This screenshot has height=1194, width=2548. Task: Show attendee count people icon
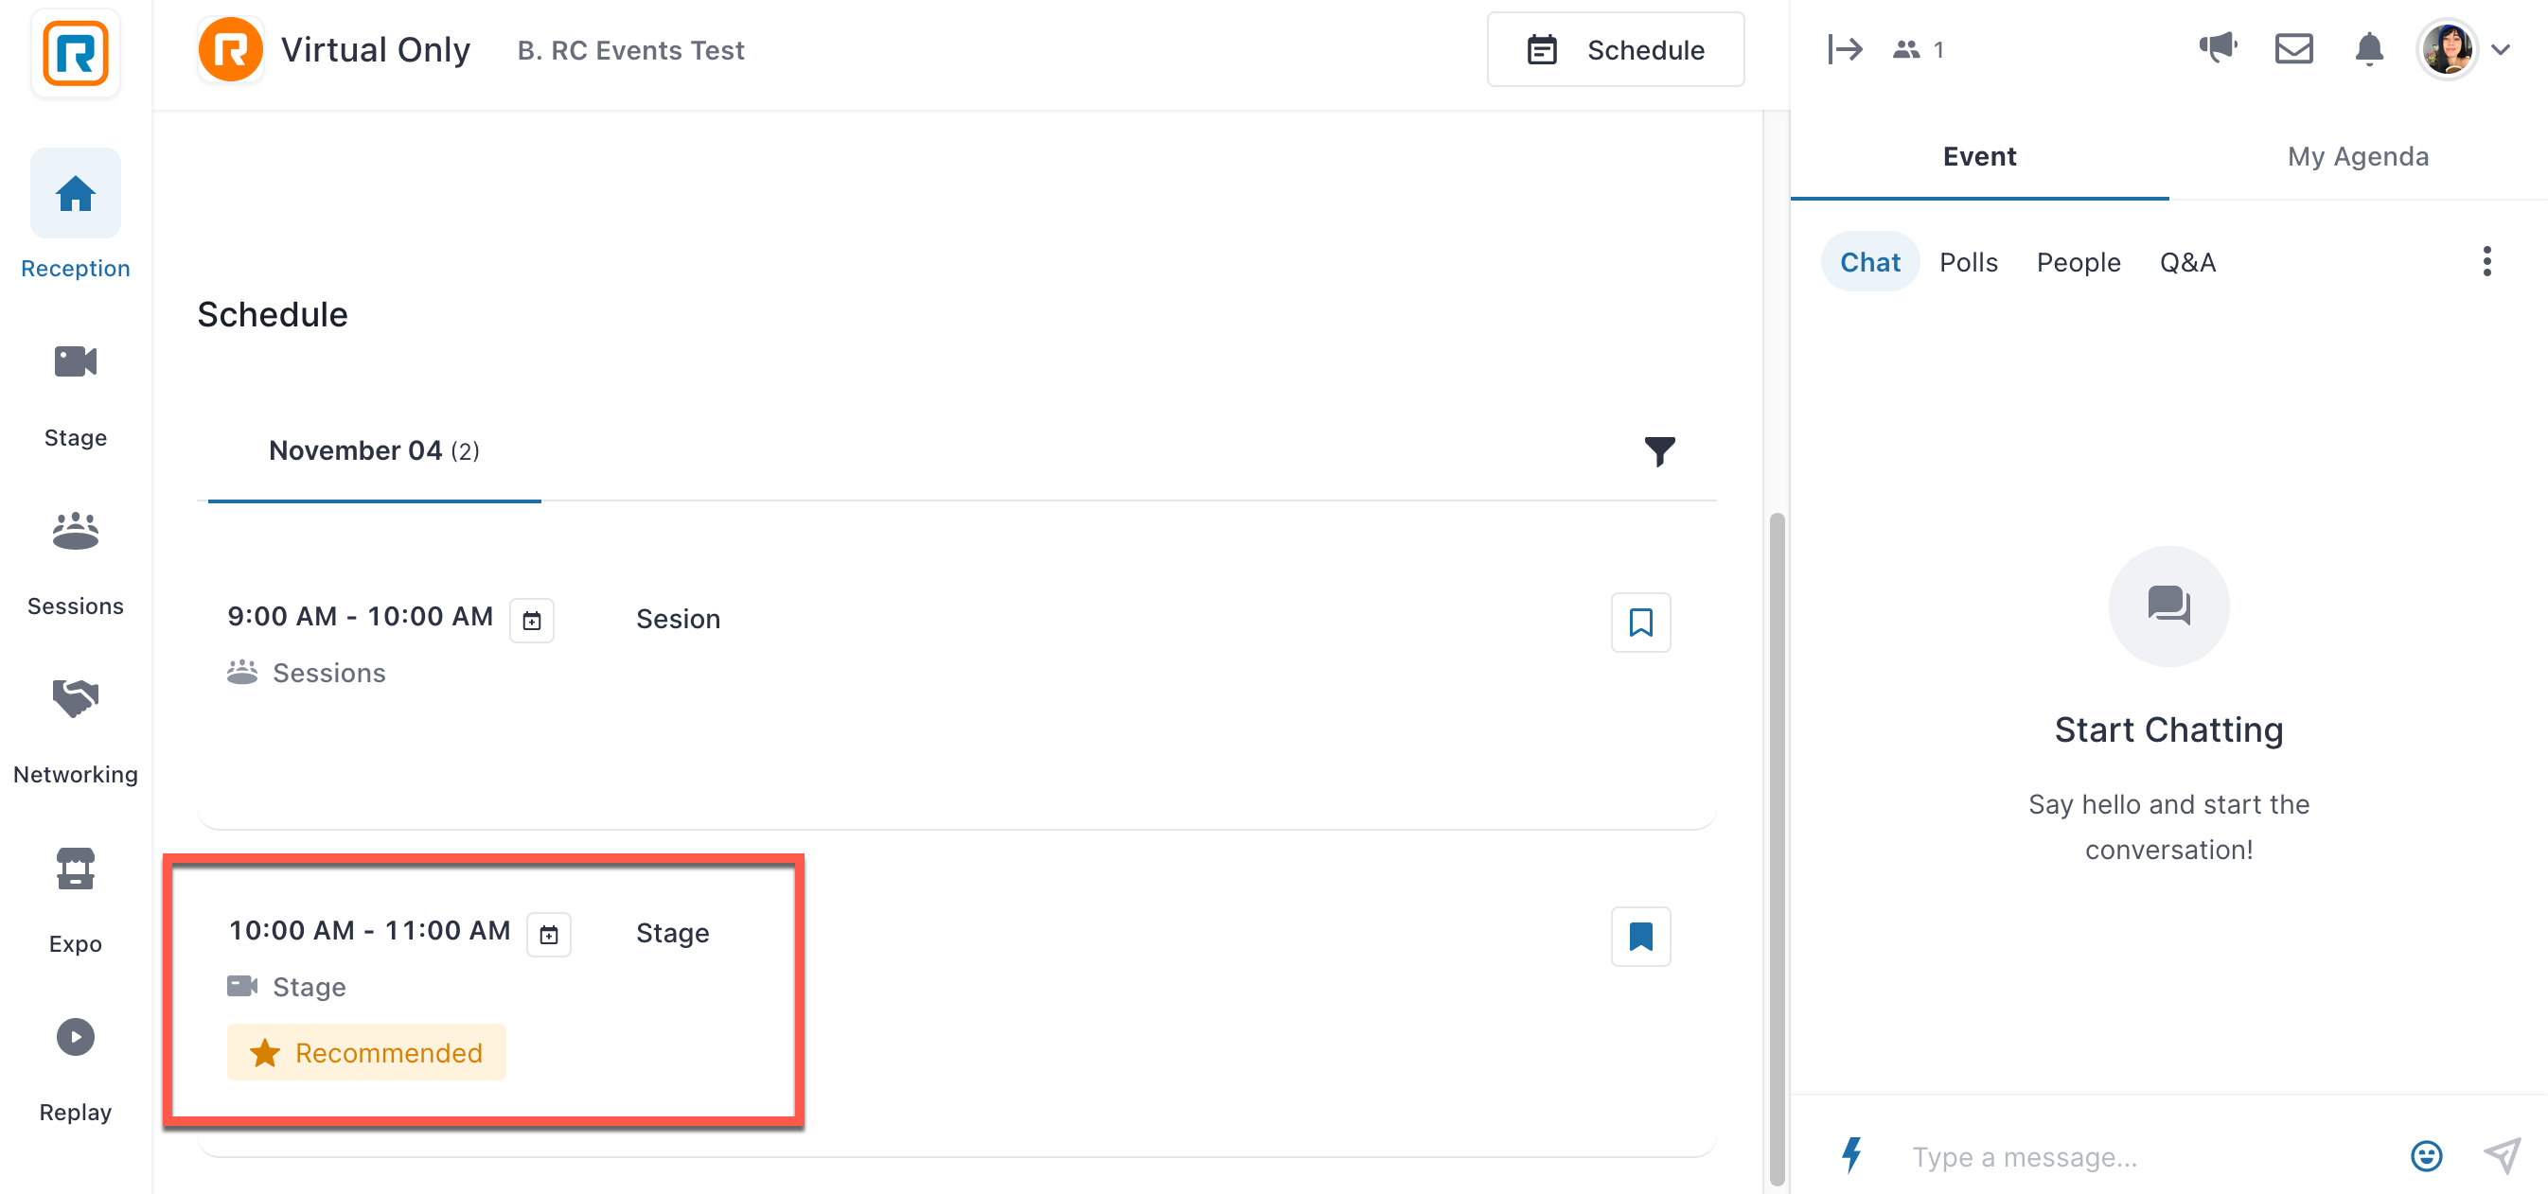pos(1906,49)
